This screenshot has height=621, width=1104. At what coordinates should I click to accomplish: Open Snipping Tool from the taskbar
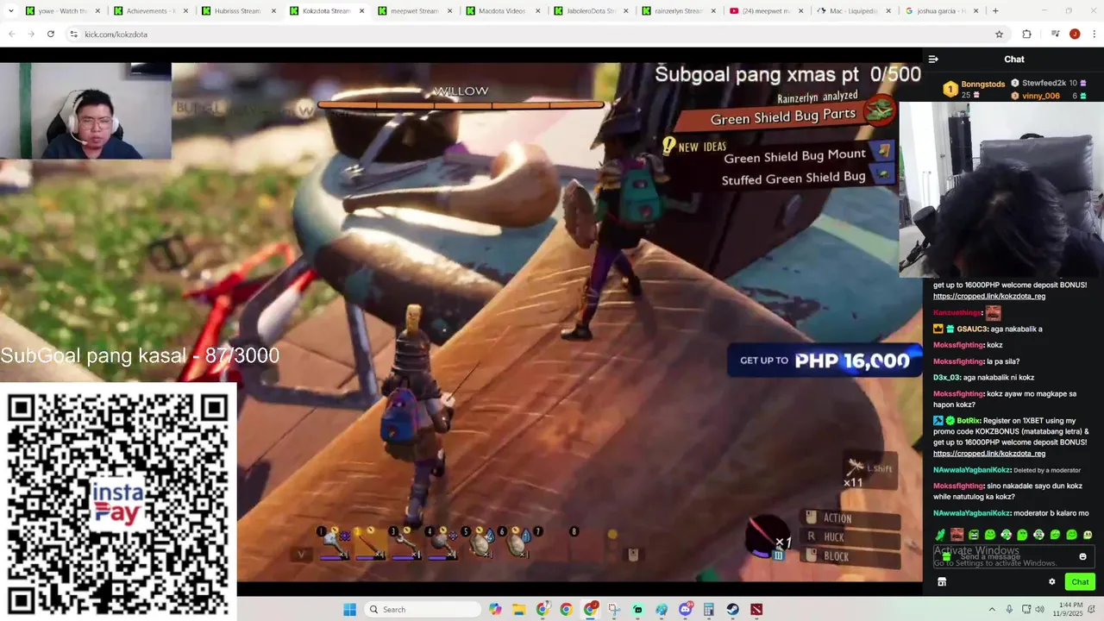tap(614, 610)
